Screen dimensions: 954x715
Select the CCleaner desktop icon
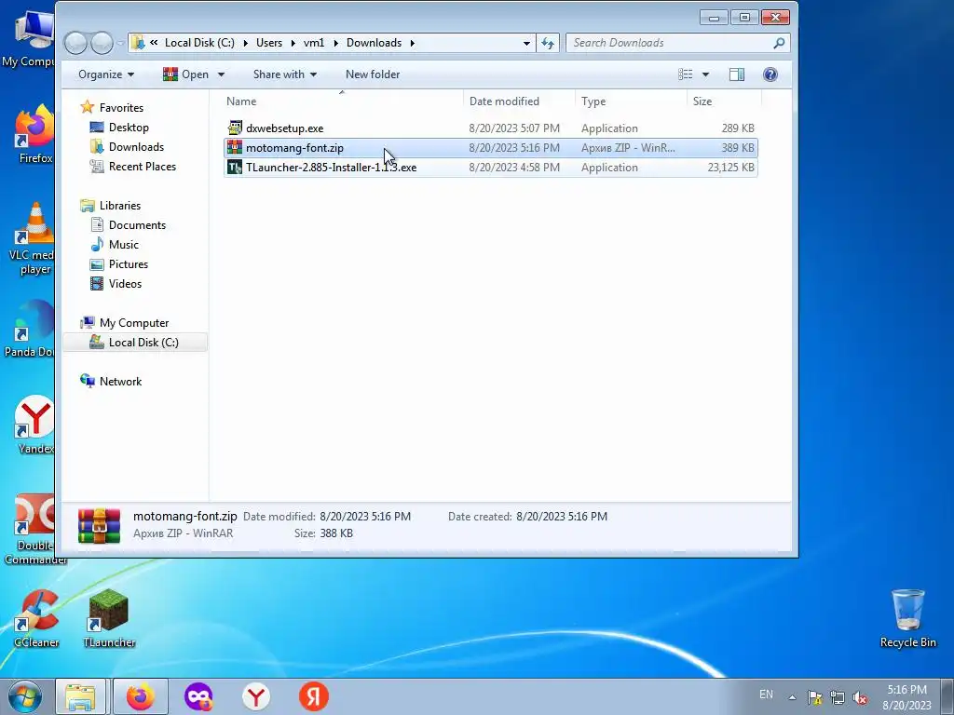36,619
